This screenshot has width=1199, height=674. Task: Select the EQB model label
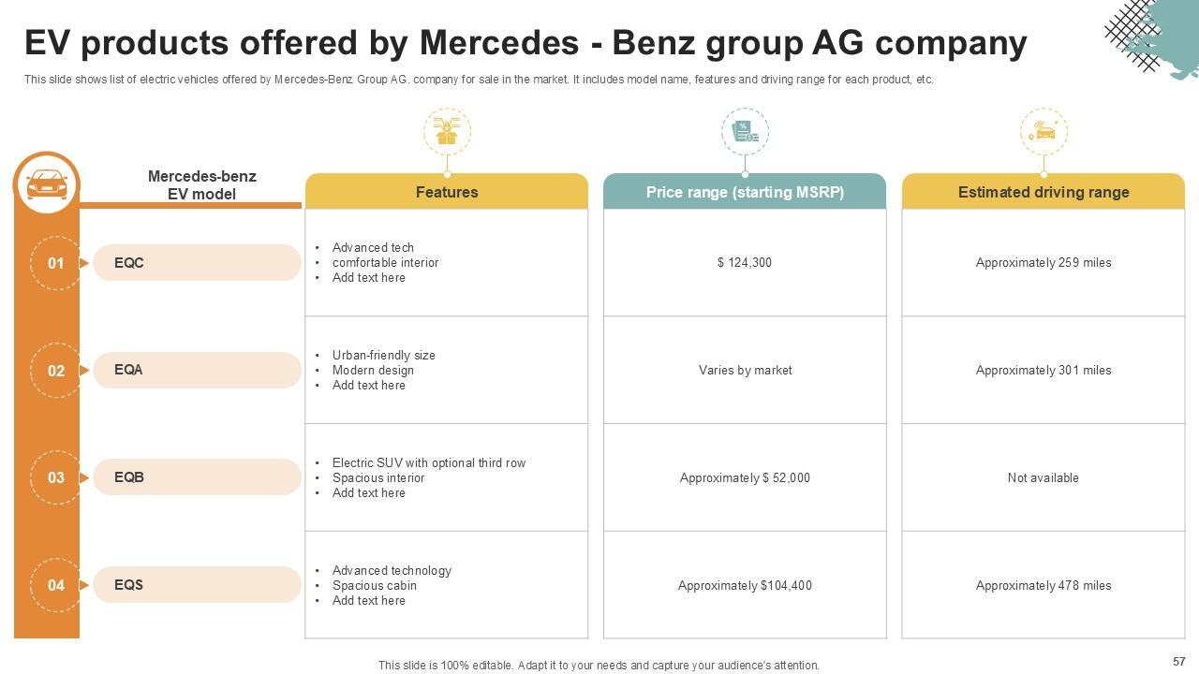129,477
